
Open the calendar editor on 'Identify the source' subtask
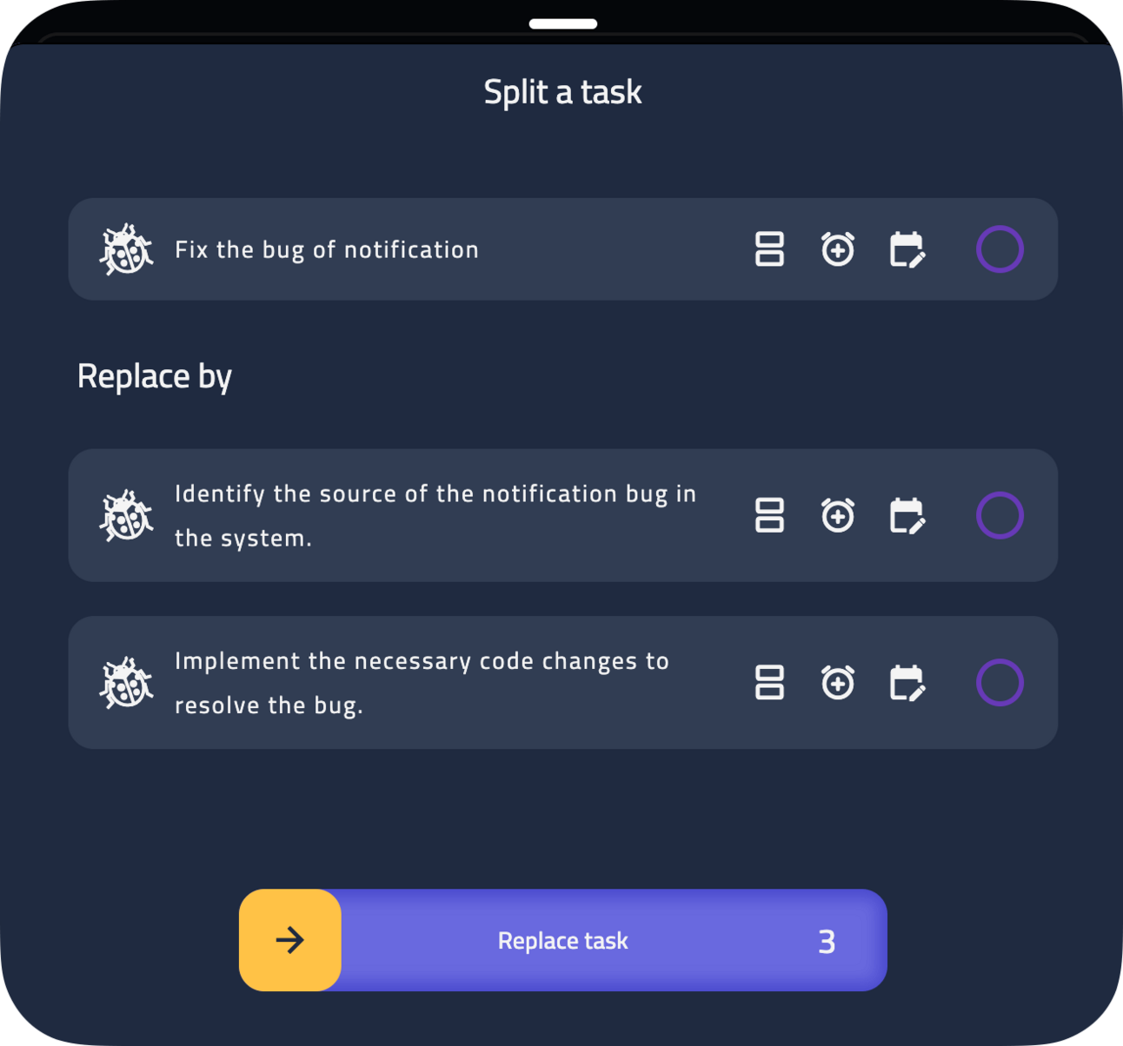click(x=907, y=515)
